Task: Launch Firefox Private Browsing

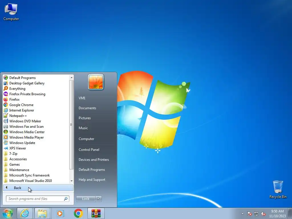Action: point(27,94)
